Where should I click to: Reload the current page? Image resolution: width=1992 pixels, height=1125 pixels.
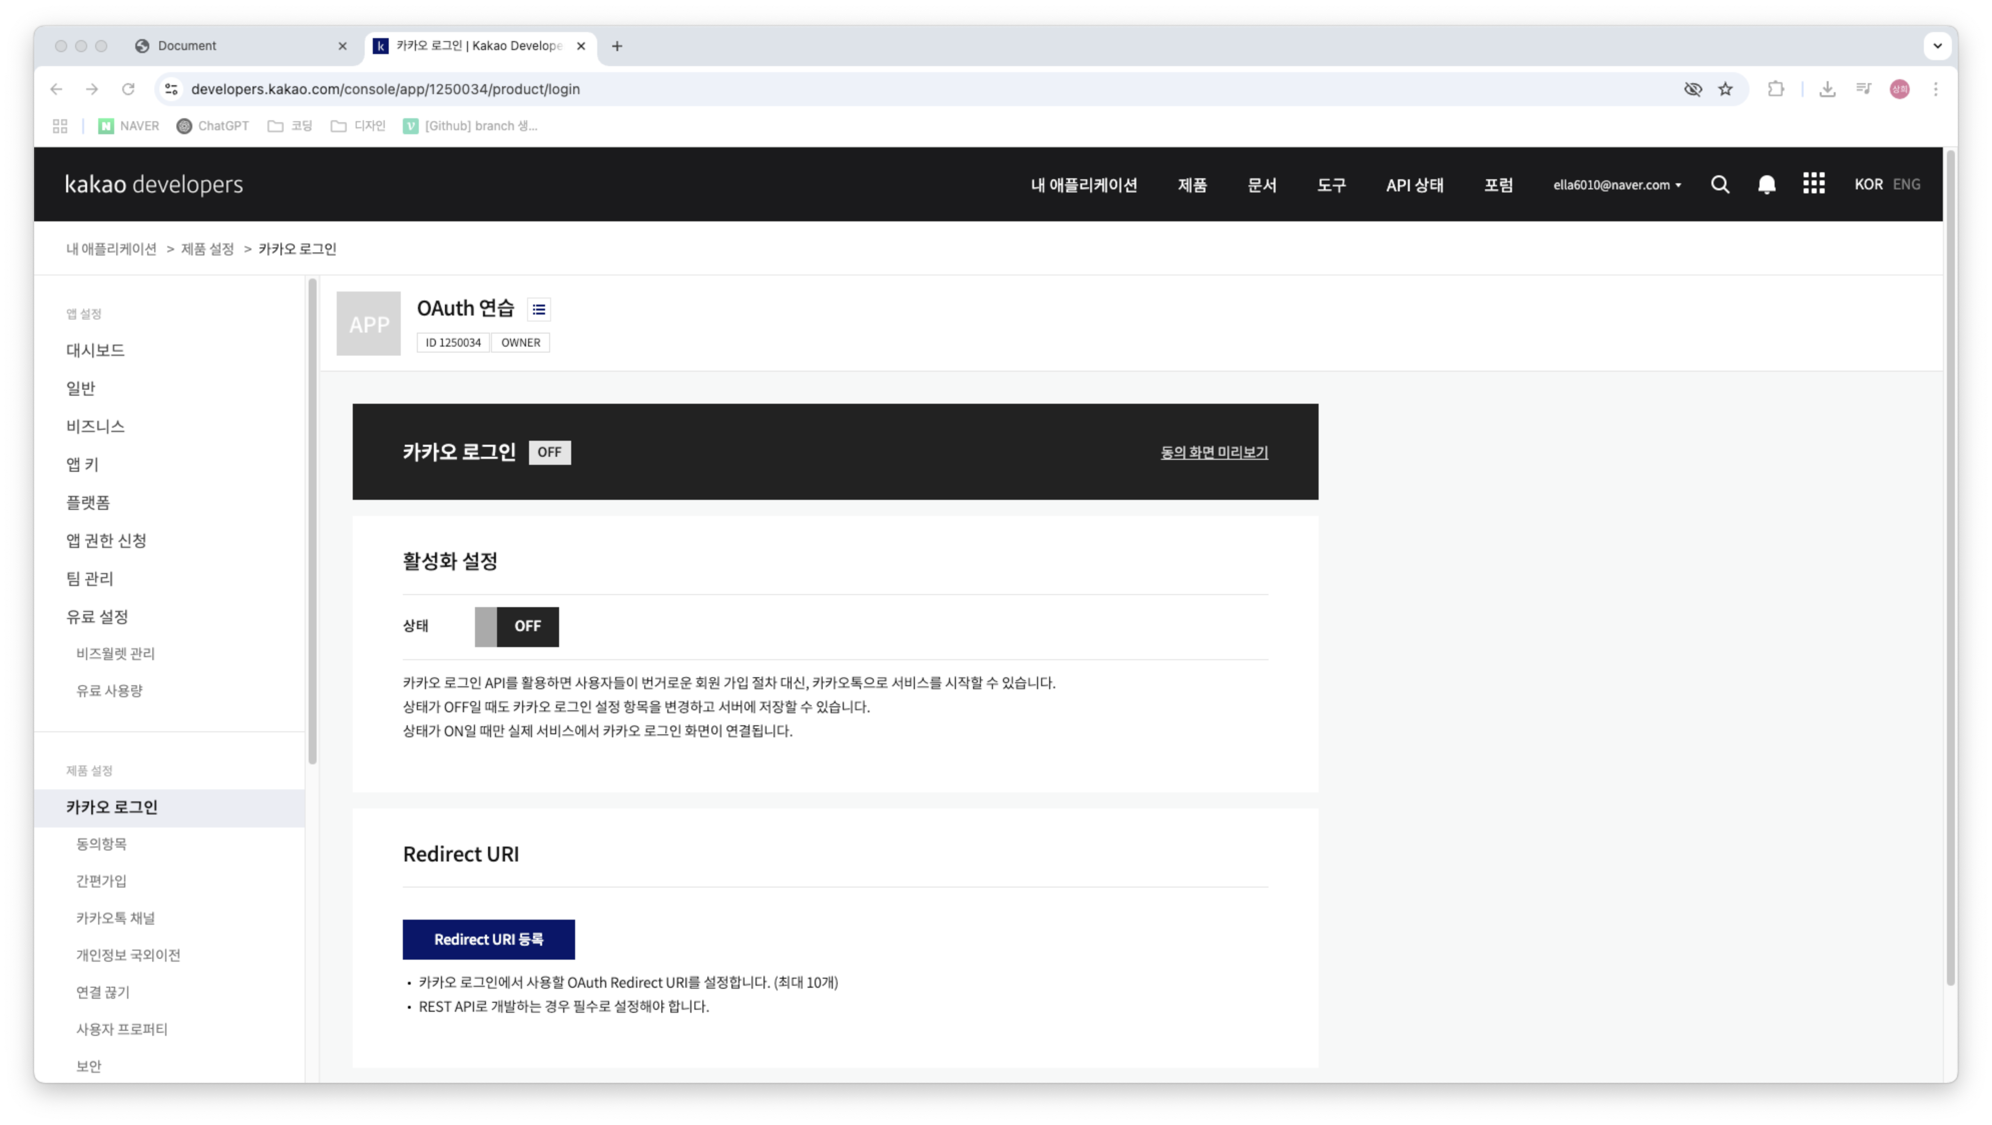coord(128,89)
